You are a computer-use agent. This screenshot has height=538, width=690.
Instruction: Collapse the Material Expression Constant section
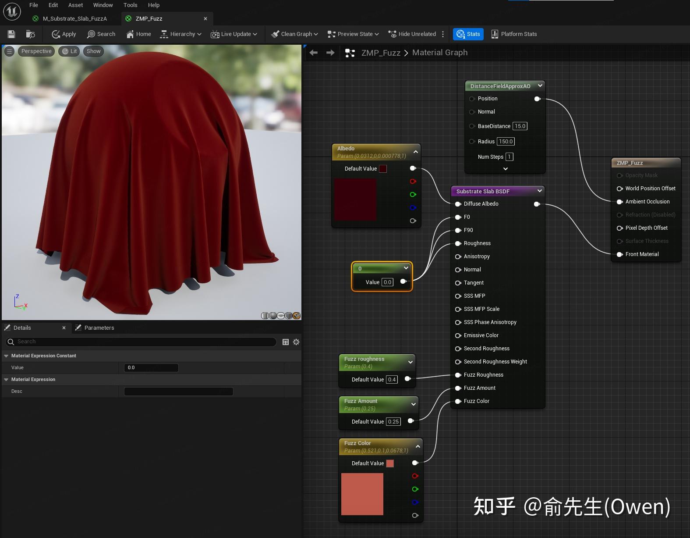coord(7,356)
